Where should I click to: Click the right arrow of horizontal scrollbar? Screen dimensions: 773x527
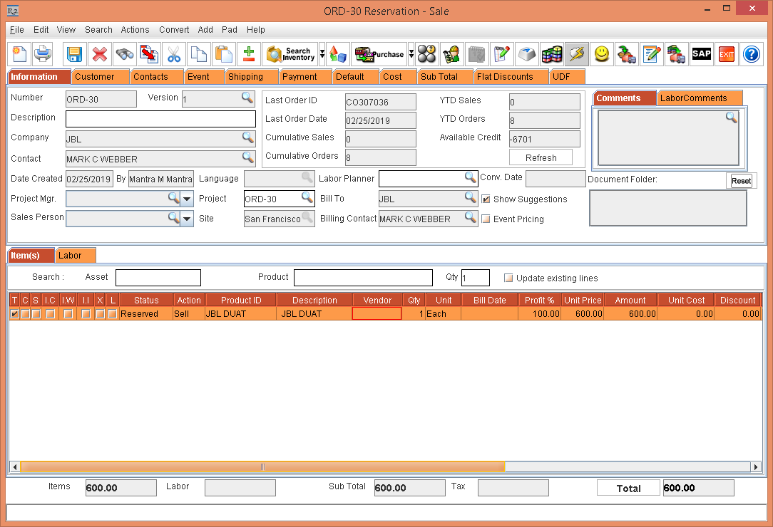[756, 466]
